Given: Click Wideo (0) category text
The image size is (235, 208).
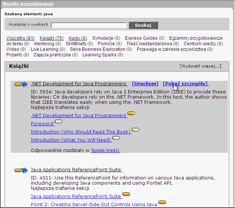Looking at the screenshot, I should coord(16,49).
